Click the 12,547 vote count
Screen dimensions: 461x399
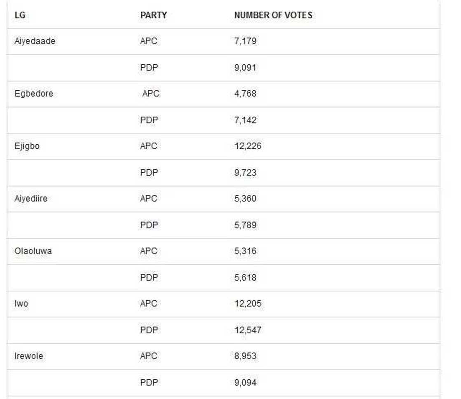[x=247, y=330]
